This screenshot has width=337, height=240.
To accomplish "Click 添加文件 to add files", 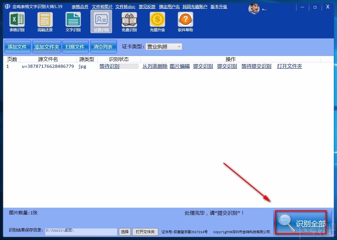I will click(x=17, y=46).
